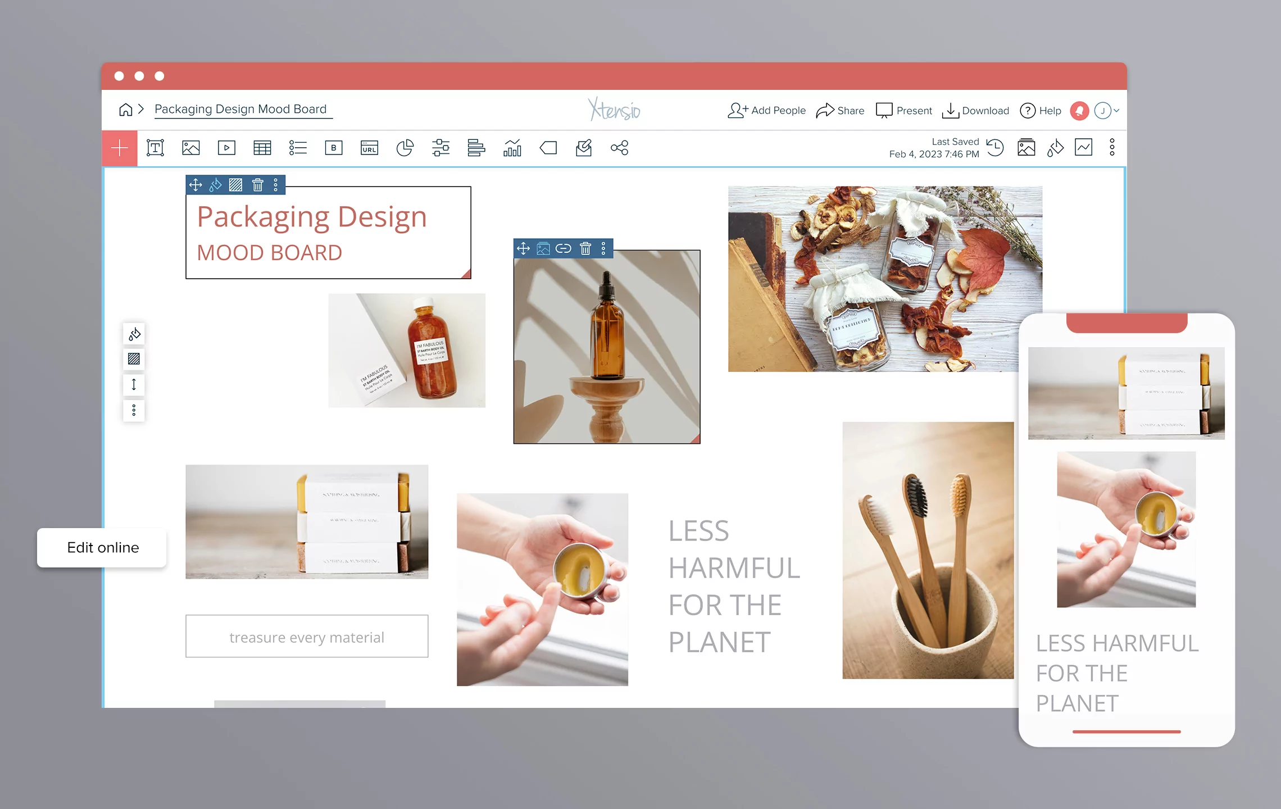
Task: Click the treasure every material text box
Action: pos(307,637)
